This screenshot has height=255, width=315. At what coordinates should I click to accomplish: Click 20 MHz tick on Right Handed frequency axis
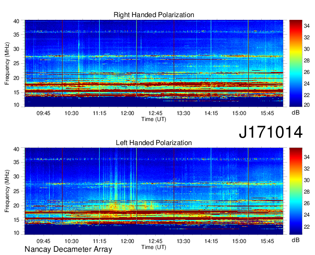pos(16,78)
